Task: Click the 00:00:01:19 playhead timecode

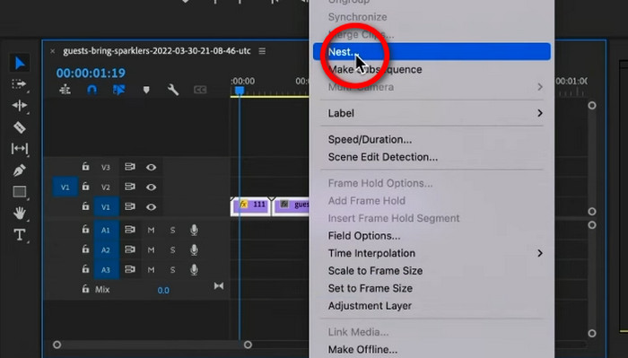Action: [91, 73]
